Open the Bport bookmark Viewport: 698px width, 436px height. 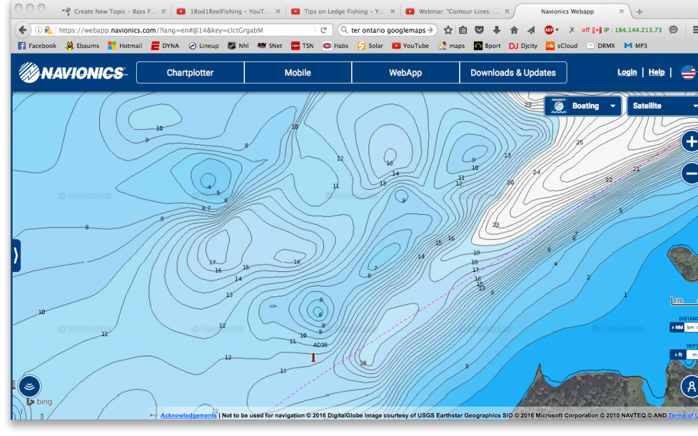pyautogui.click(x=487, y=45)
